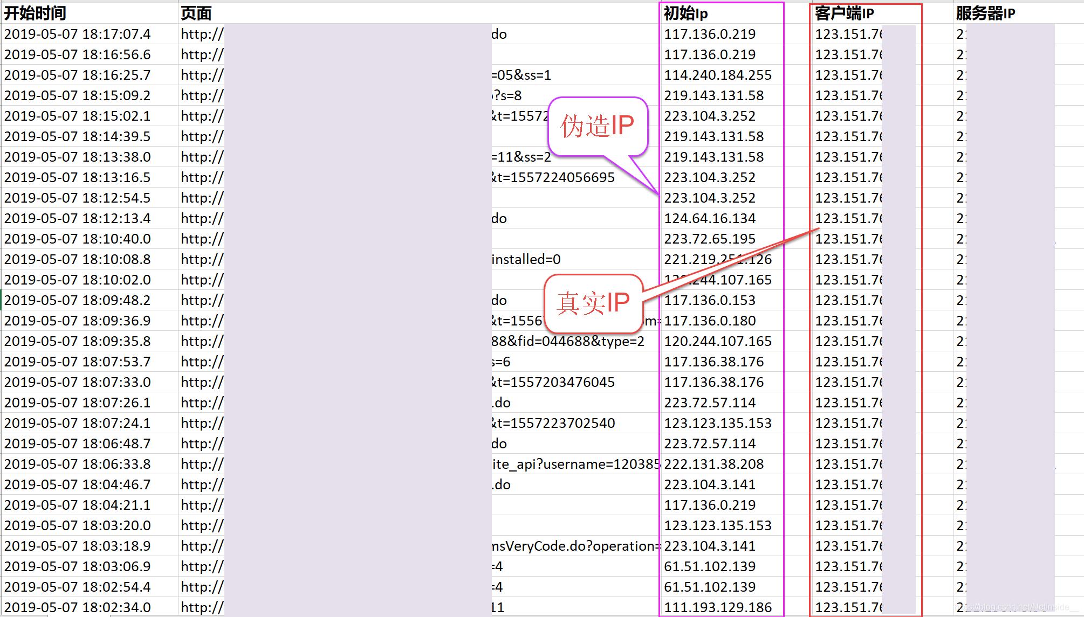Select 219.143.131.58 in the 18:15:09.2 row
This screenshot has width=1084, height=617.
[x=714, y=95]
